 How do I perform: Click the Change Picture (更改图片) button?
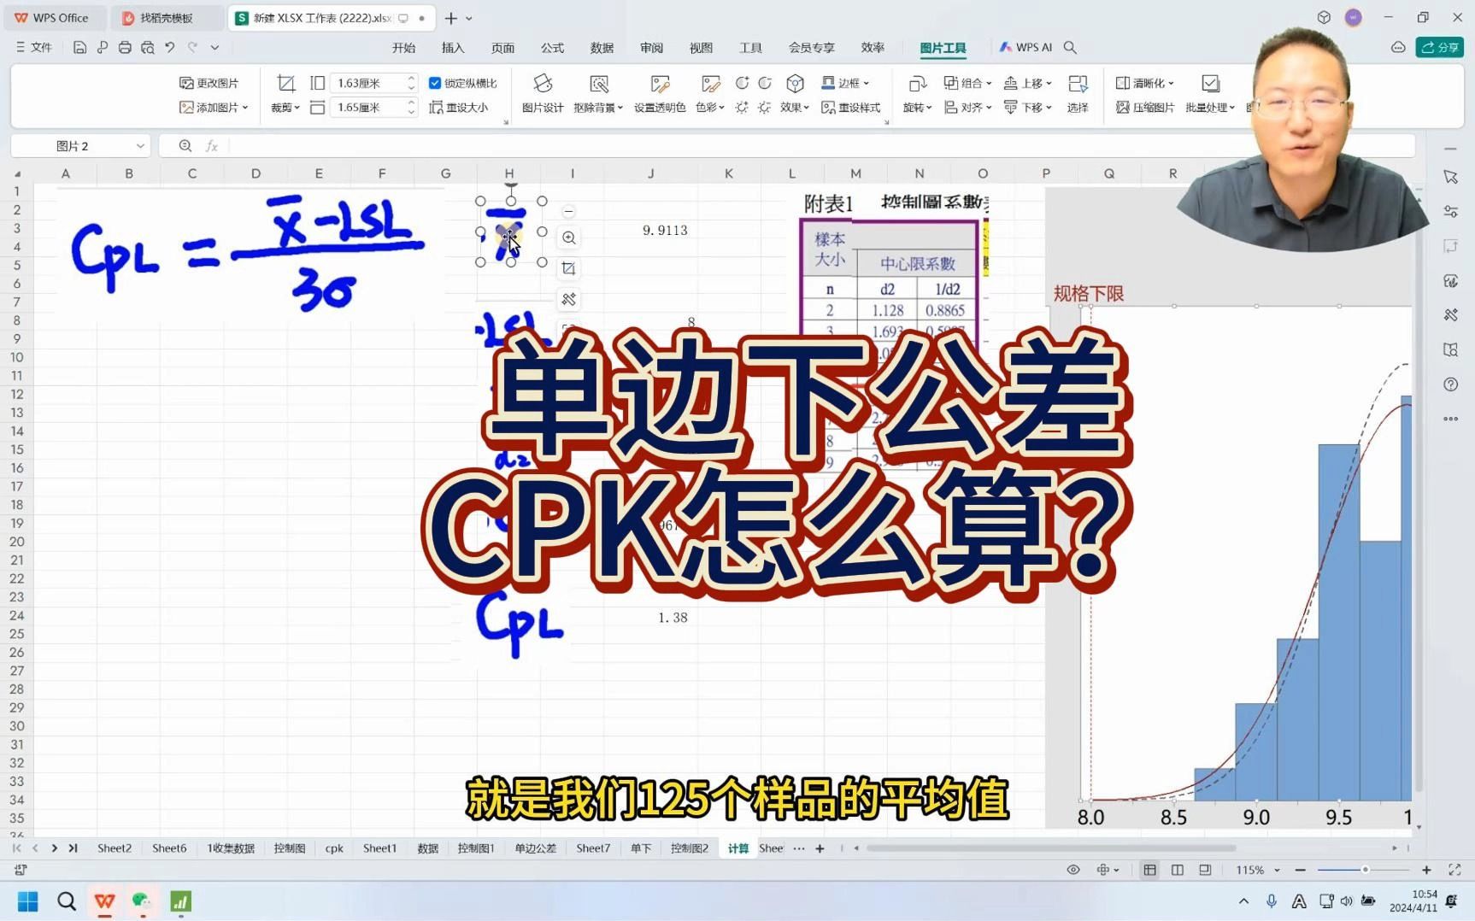(x=209, y=83)
